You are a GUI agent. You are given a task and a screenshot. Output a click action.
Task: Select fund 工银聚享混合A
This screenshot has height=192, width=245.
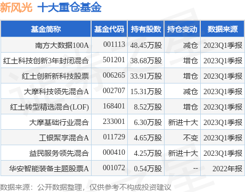tap(64, 138)
